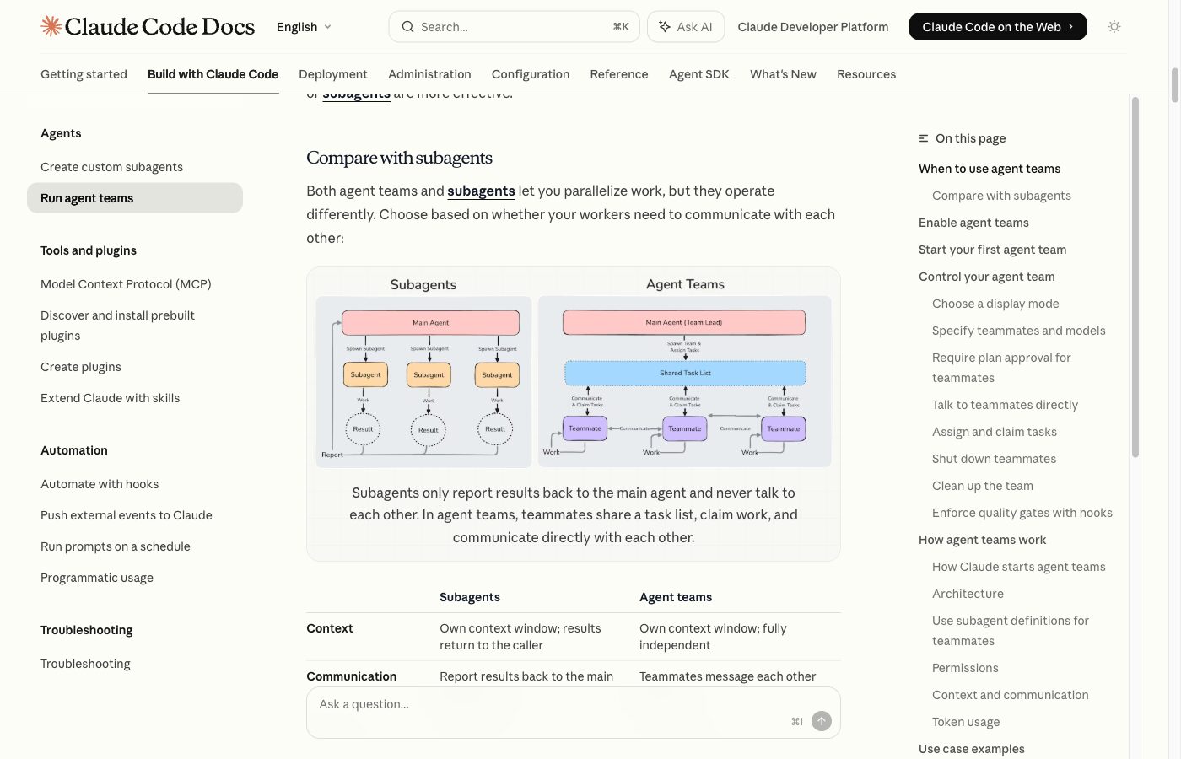This screenshot has width=1181, height=759.
Task: Jump to Compare with subagents section
Action: tap(1001, 196)
